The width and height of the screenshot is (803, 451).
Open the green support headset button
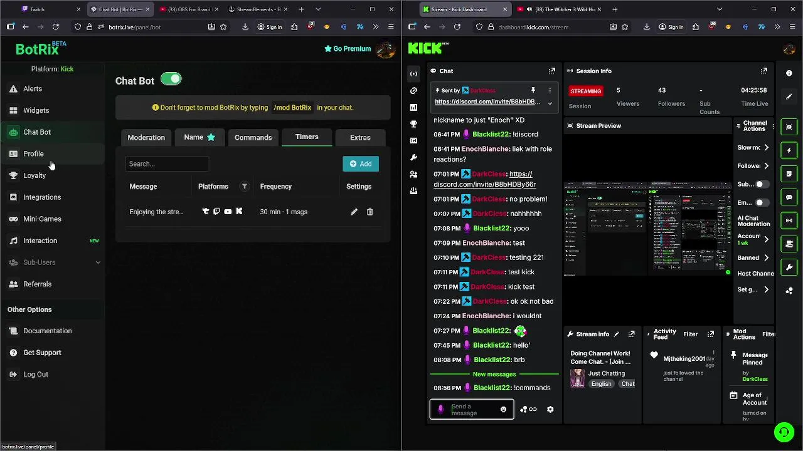pyautogui.click(x=784, y=432)
